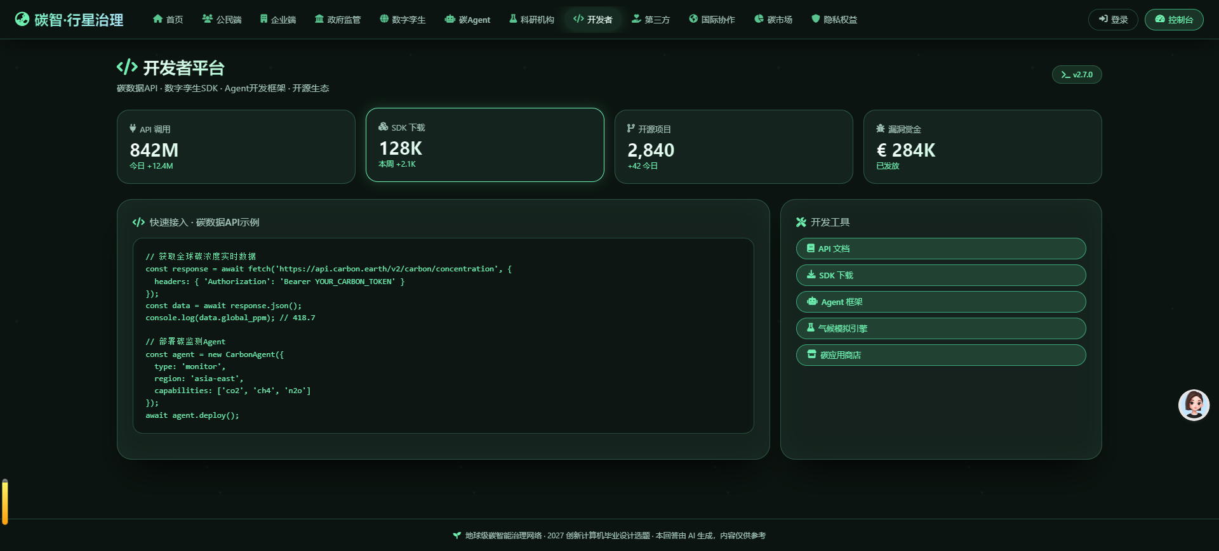Go to the 国际协作 section
The height and width of the screenshot is (551, 1219).
[712, 20]
